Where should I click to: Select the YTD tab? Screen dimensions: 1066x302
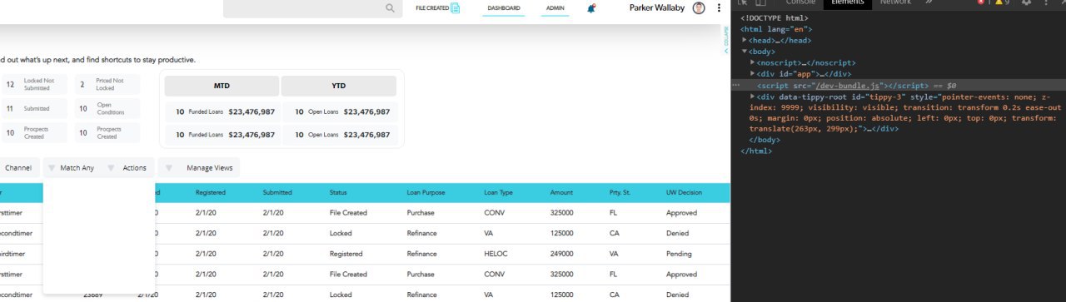point(338,86)
